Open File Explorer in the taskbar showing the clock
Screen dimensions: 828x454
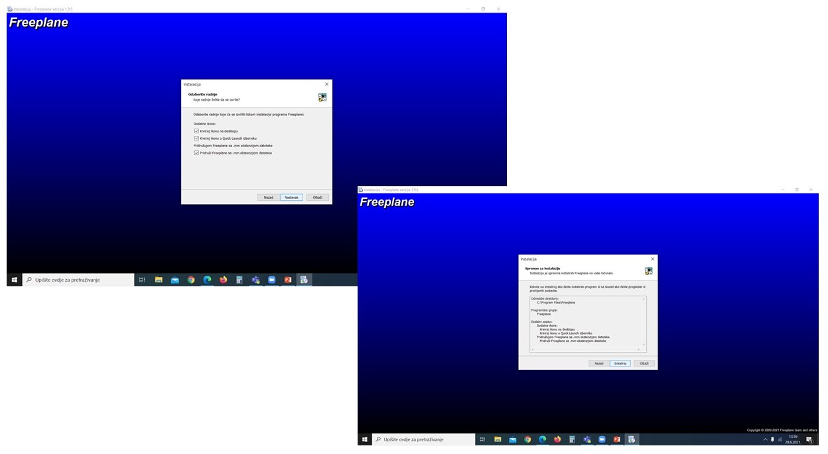[x=498, y=439]
